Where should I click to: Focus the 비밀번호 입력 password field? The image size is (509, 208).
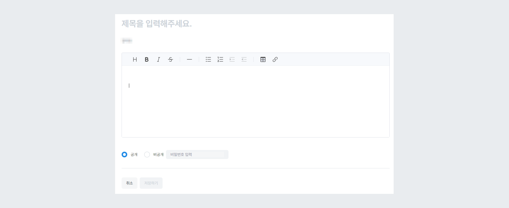[x=197, y=155]
